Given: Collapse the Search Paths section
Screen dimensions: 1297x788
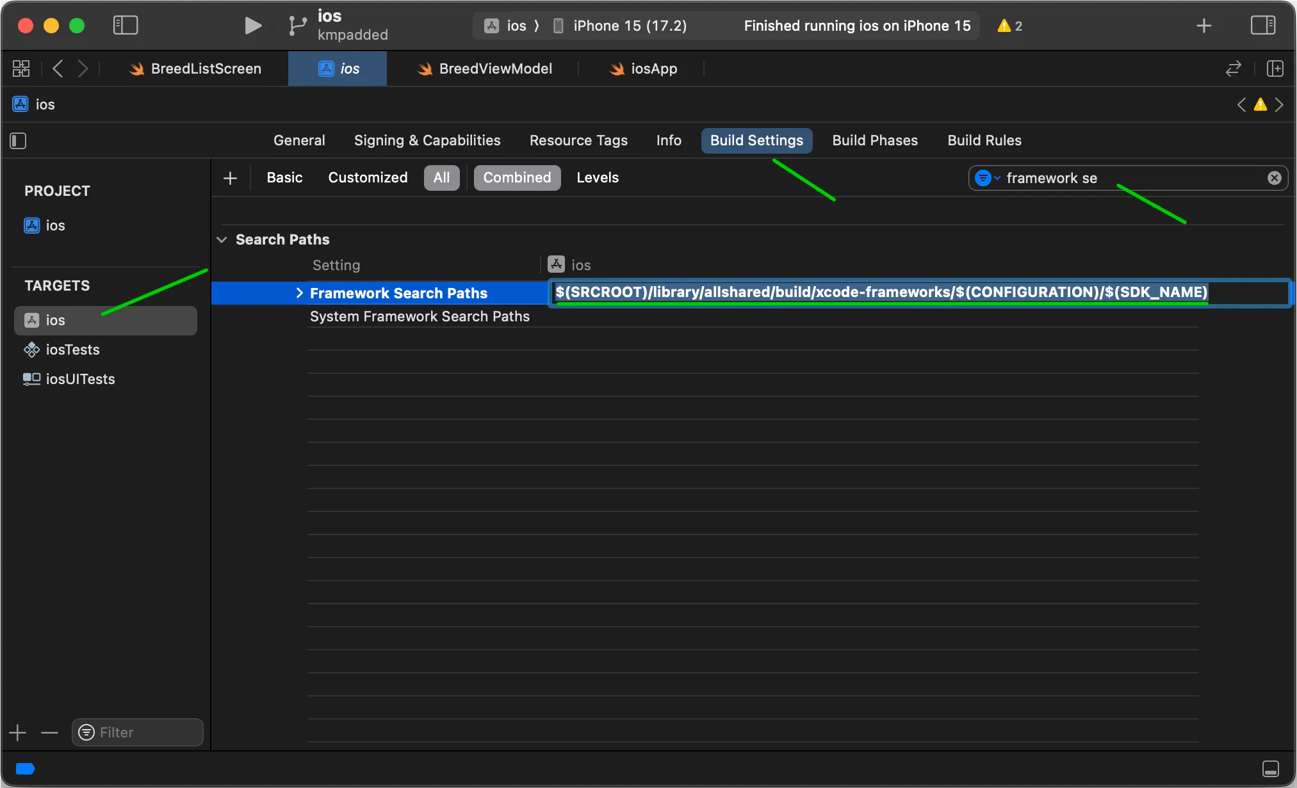Looking at the screenshot, I should pos(222,239).
